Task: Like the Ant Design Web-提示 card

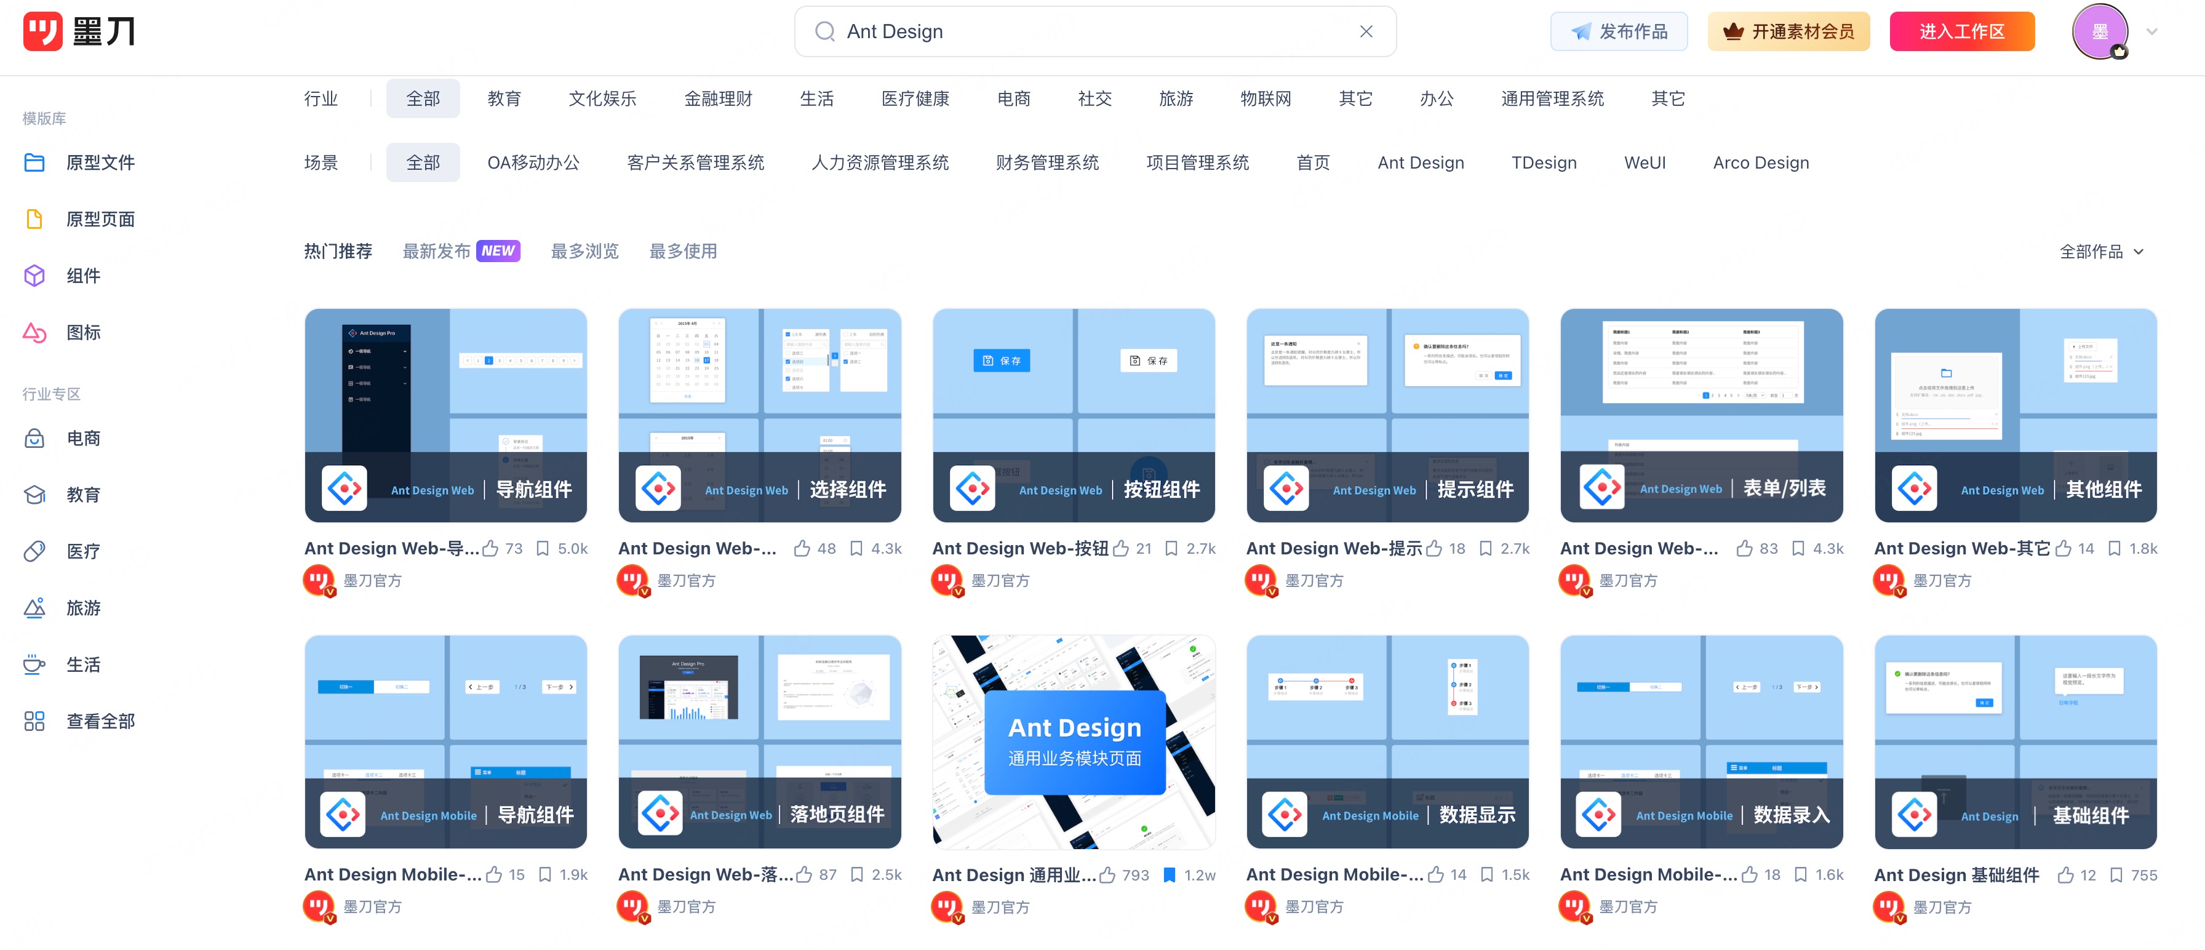Action: coord(1435,549)
